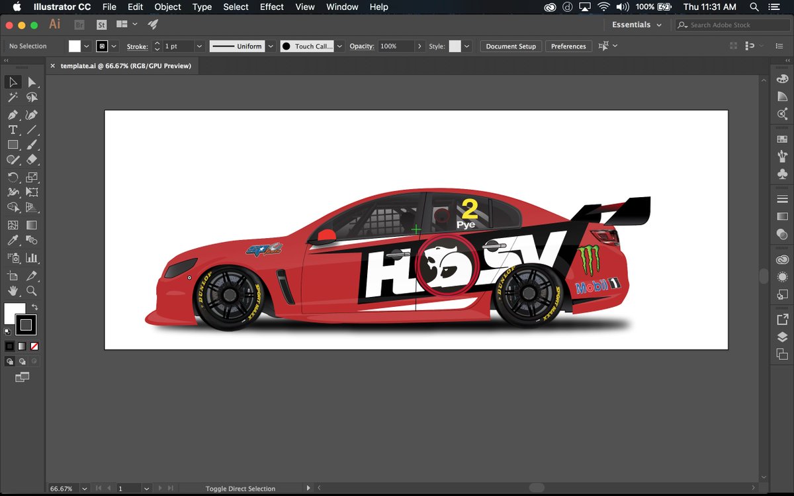Open Bridge from the Br icon

coord(79,24)
